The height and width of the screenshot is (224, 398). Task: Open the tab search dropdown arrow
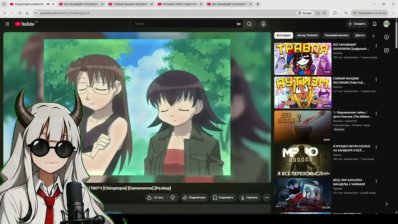(4, 4)
